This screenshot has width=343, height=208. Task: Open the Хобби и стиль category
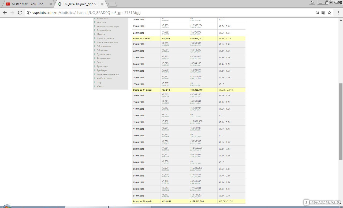coord(104,78)
